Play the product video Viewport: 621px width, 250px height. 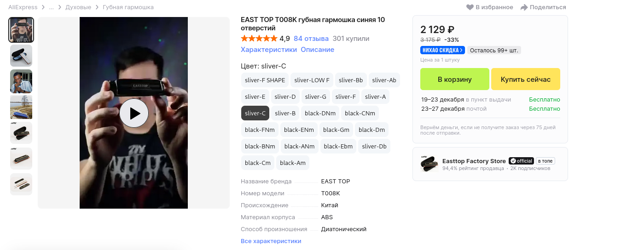(x=134, y=113)
